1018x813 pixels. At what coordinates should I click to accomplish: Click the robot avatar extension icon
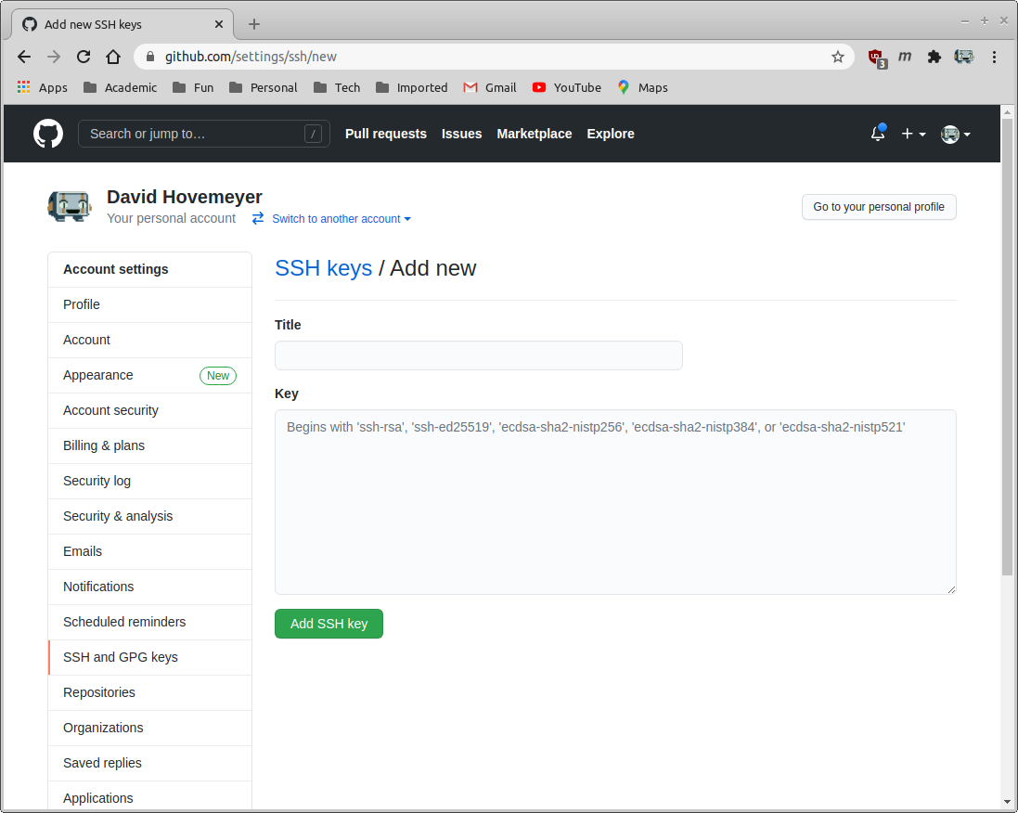coord(963,57)
